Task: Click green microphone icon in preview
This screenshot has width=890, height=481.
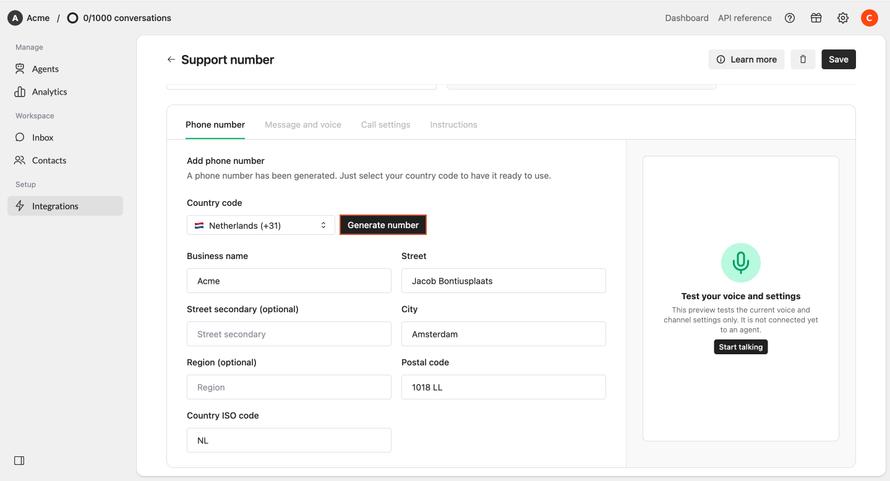Action: click(741, 263)
